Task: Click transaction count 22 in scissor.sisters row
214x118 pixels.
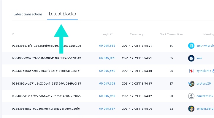Action: tap(171, 109)
